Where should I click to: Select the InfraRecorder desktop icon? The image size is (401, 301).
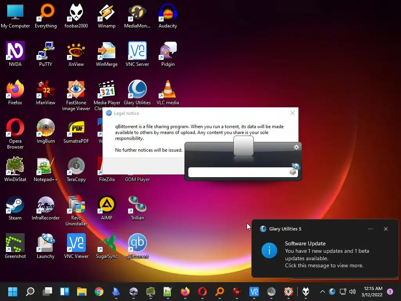click(45, 207)
